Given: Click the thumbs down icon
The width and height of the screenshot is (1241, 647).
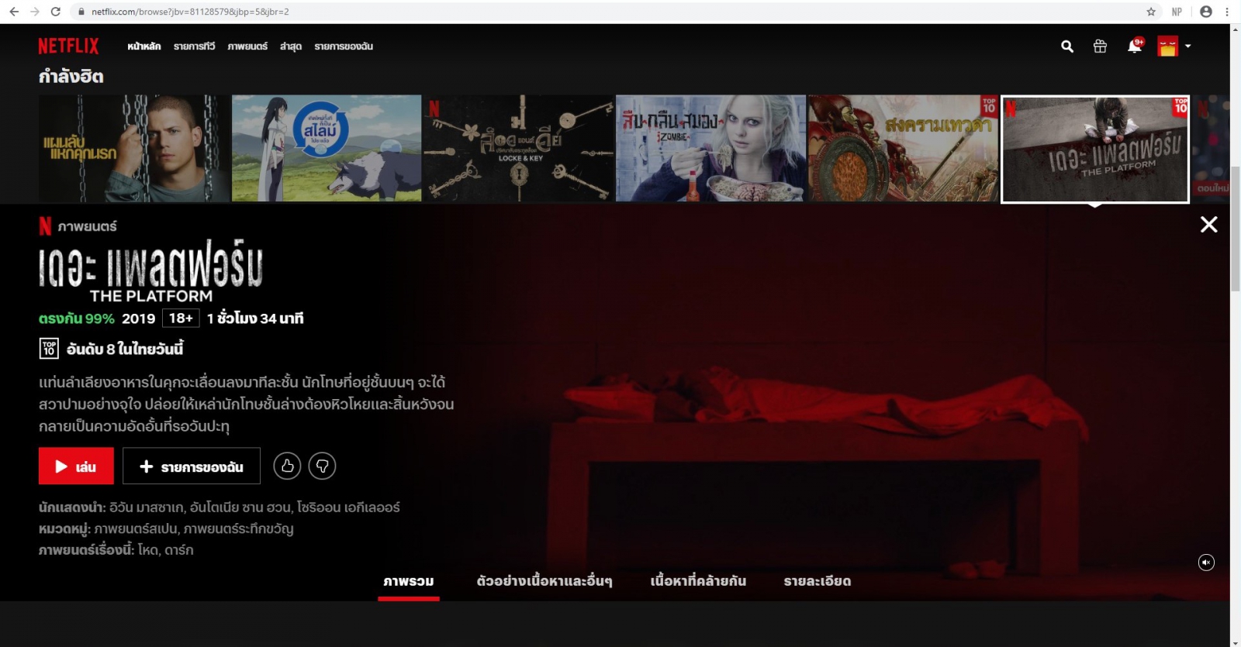Looking at the screenshot, I should [323, 466].
